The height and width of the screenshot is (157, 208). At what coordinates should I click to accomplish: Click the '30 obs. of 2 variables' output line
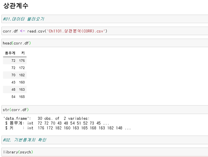click(x=46, y=118)
